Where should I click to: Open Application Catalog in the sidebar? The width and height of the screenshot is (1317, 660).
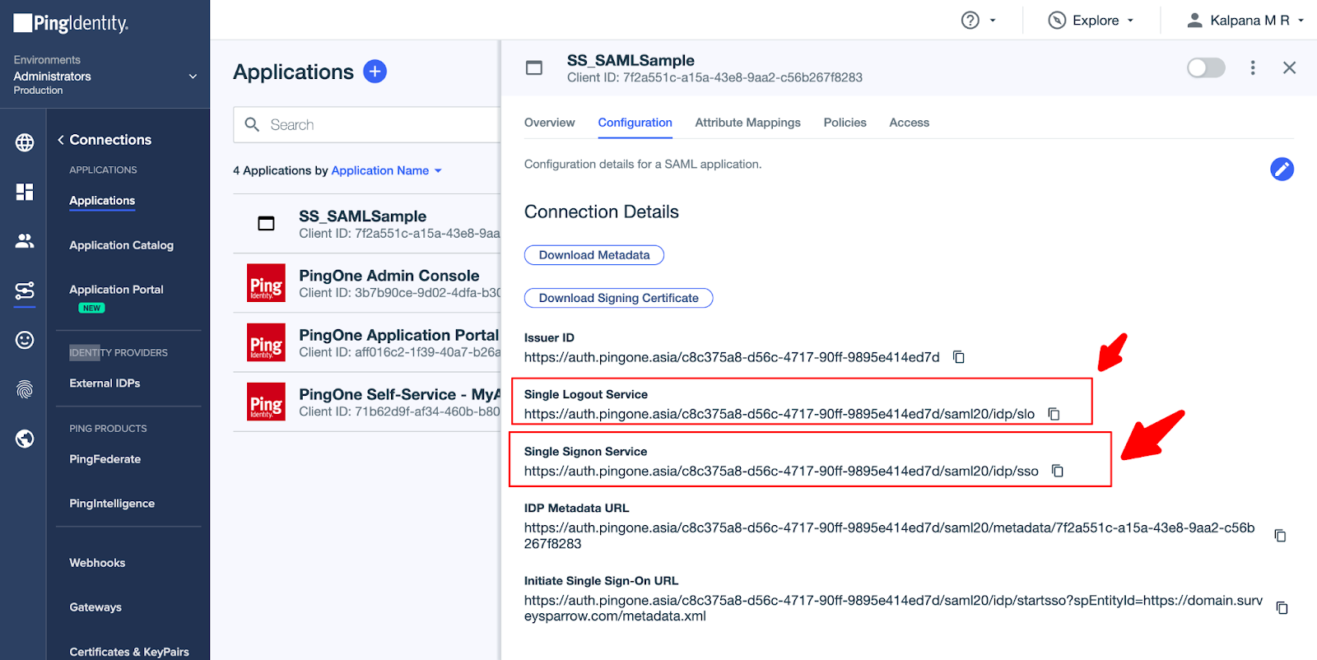tap(121, 245)
